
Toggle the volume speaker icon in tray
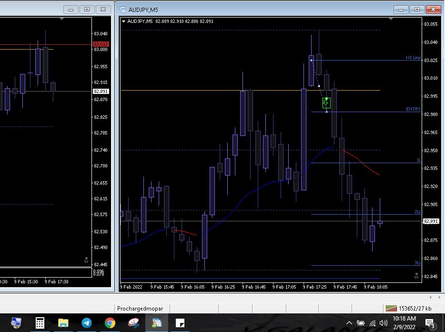click(384, 323)
